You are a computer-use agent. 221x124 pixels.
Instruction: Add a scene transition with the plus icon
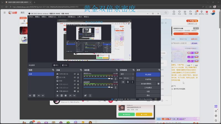click(x=123, y=82)
